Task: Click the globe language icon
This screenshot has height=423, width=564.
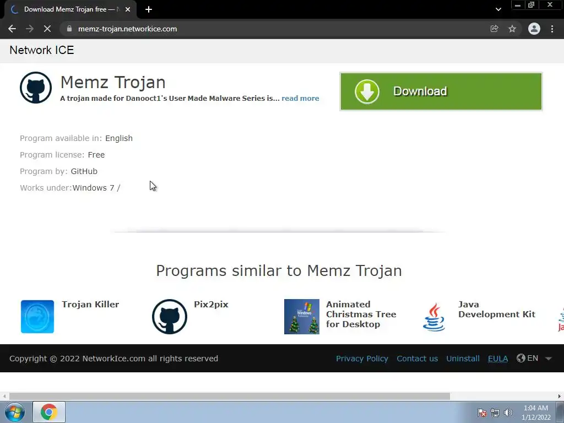Action: point(521,358)
